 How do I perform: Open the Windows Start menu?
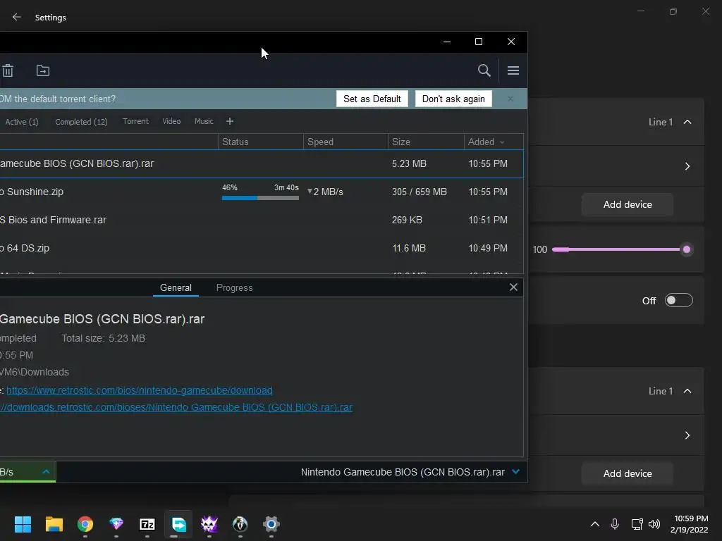pos(23,524)
